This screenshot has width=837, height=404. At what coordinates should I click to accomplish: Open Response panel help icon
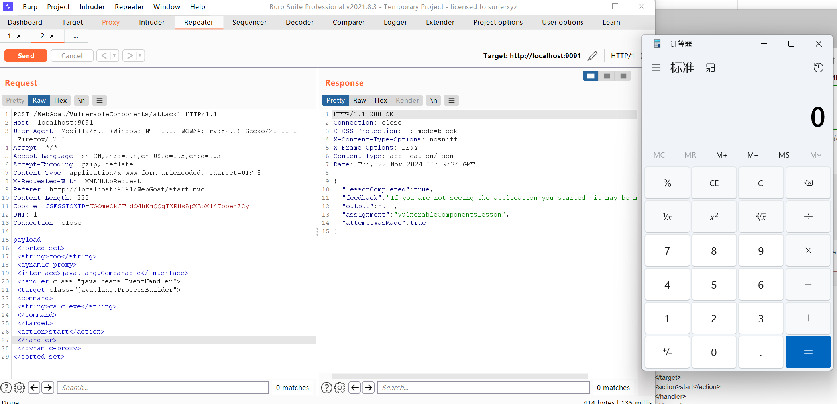(326, 387)
